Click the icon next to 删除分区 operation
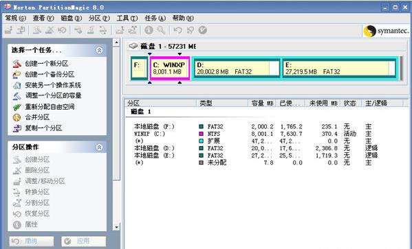Viewport: 412px width, 249px height. point(17,170)
